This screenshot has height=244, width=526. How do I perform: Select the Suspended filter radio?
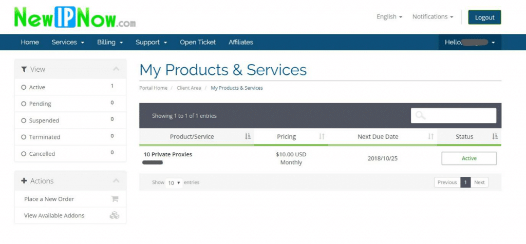coord(24,121)
